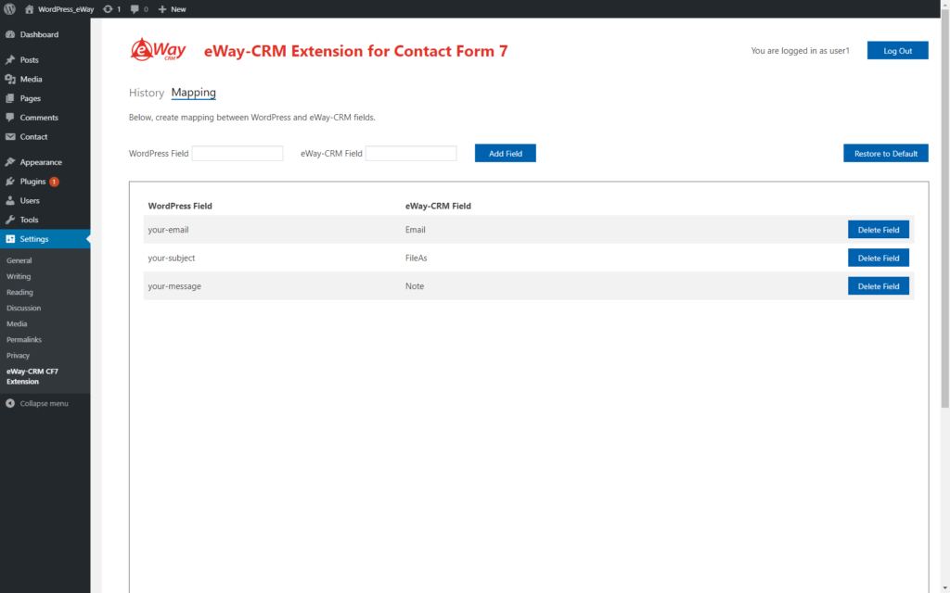Click the plus icon for New
The width and height of the screenshot is (950, 593).
pos(161,9)
